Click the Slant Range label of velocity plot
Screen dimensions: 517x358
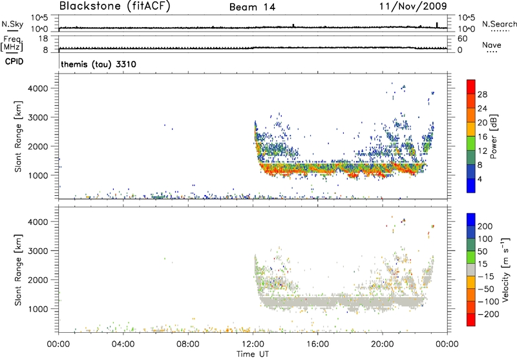pos(18,269)
